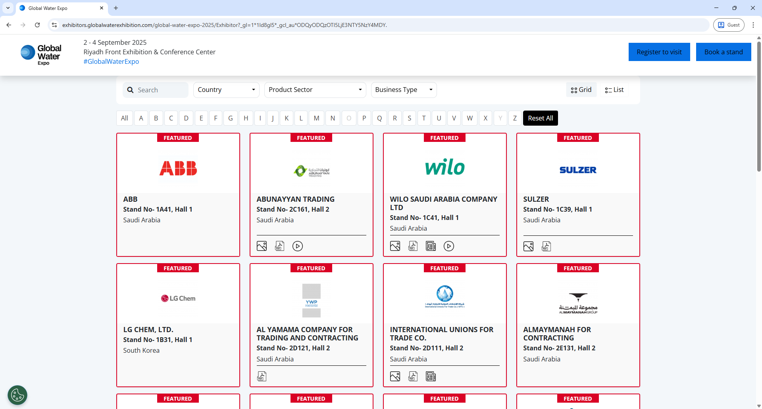Open the news icon for International Unions
This screenshot has width=762, height=409.
click(x=431, y=376)
